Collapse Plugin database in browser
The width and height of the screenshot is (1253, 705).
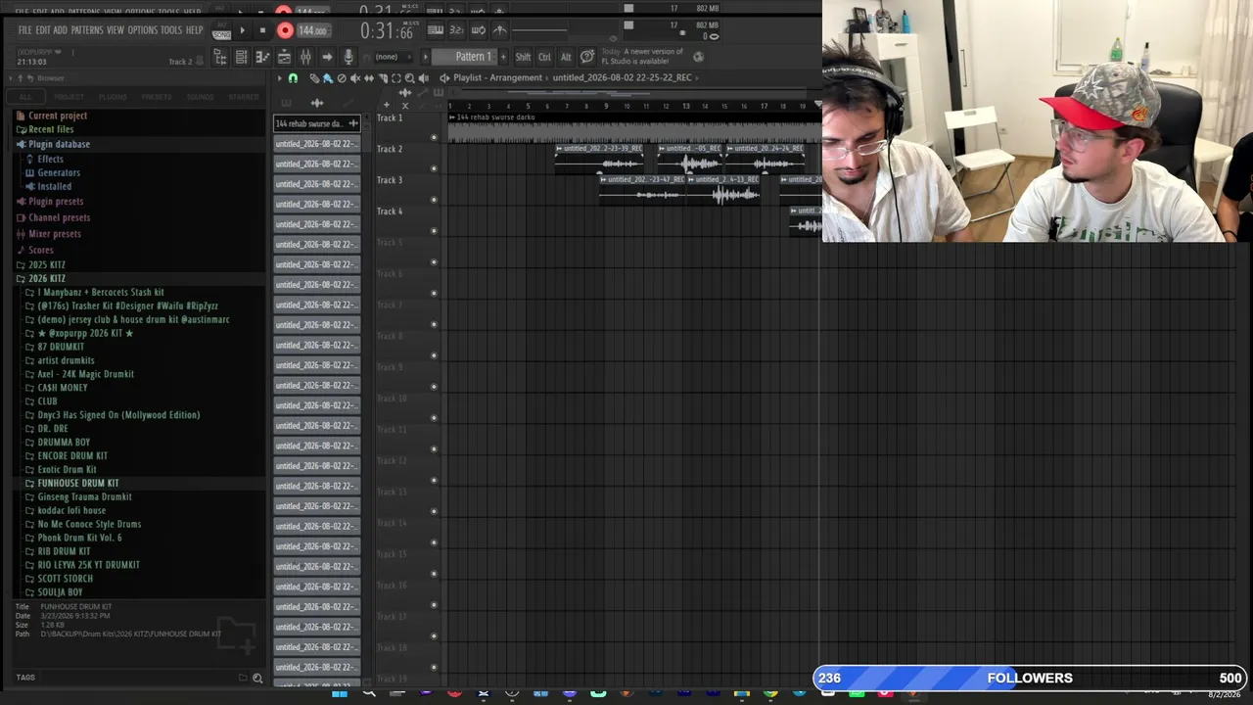click(59, 144)
